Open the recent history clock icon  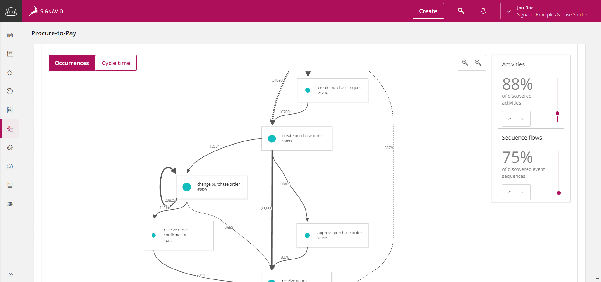pyautogui.click(x=10, y=91)
